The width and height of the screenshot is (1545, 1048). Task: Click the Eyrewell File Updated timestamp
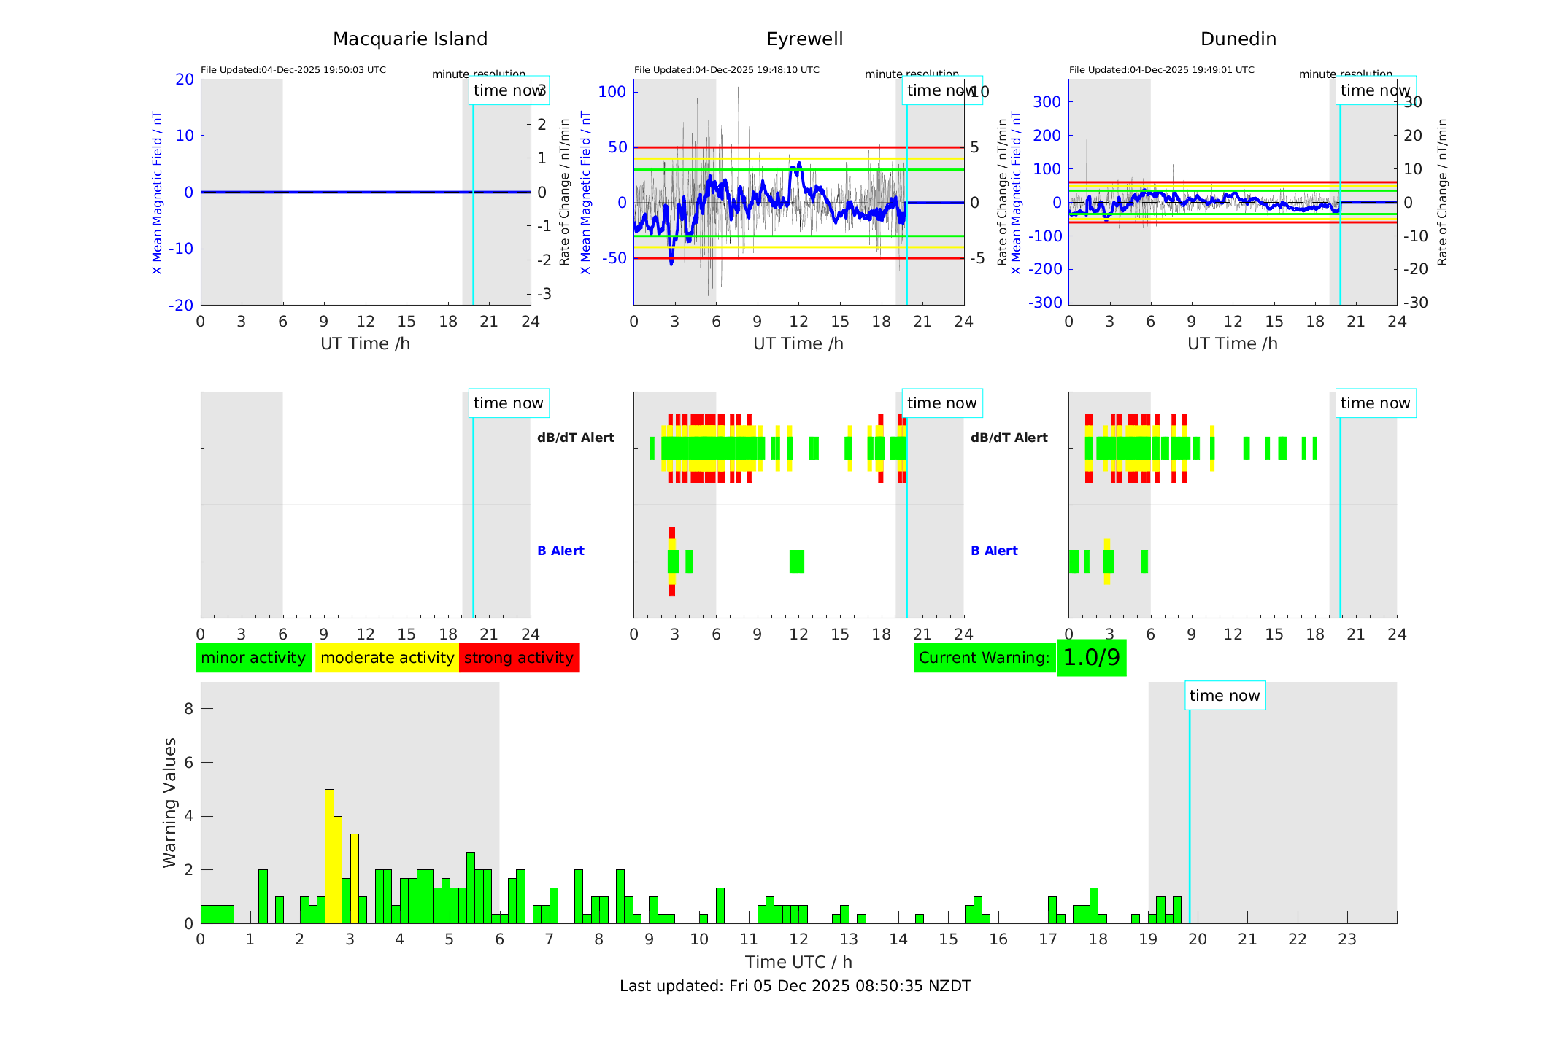tap(726, 70)
